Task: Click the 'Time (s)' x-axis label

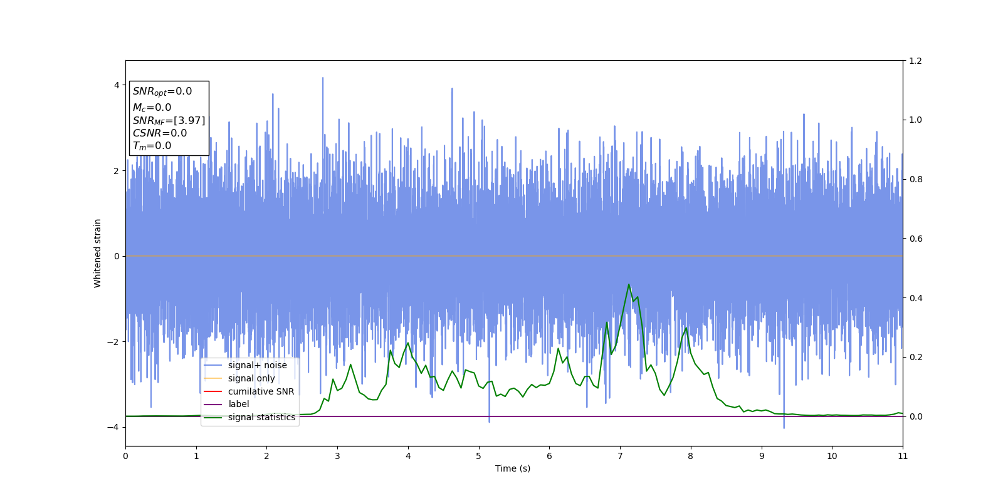Action: (x=513, y=468)
